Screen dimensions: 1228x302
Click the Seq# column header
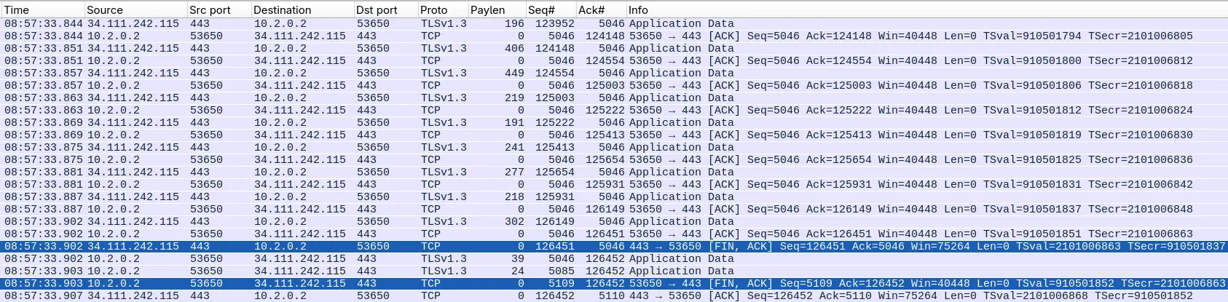point(551,9)
